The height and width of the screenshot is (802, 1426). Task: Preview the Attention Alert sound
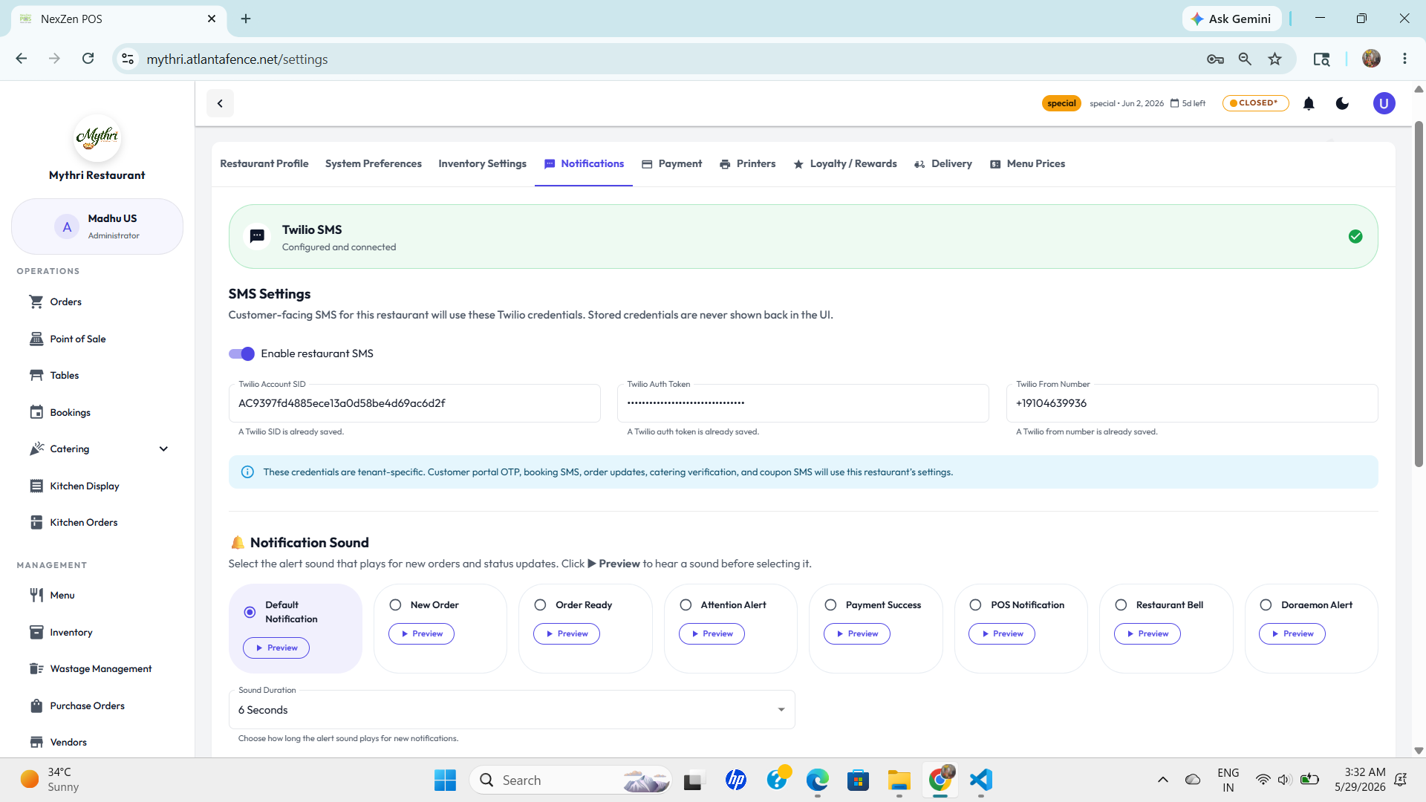pos(712,633)
